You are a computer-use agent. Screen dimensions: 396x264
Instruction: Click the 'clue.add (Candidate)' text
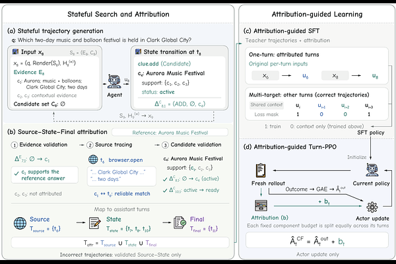coord(164,64)
